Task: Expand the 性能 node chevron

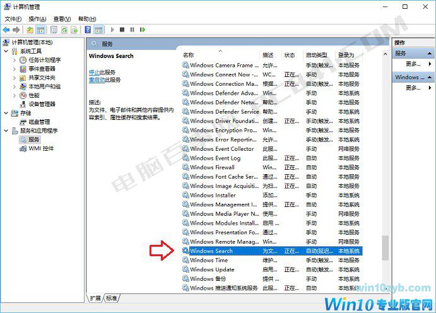Action: 15,95
